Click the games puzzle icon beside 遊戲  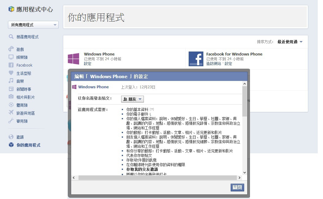coord(11,49)
